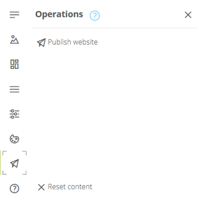Click the X icon before Reset content
This screenshot has width=204, height=202.
pos(41,187)
